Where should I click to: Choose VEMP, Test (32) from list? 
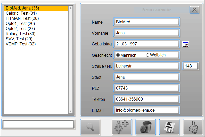click(x=21, y=44)
